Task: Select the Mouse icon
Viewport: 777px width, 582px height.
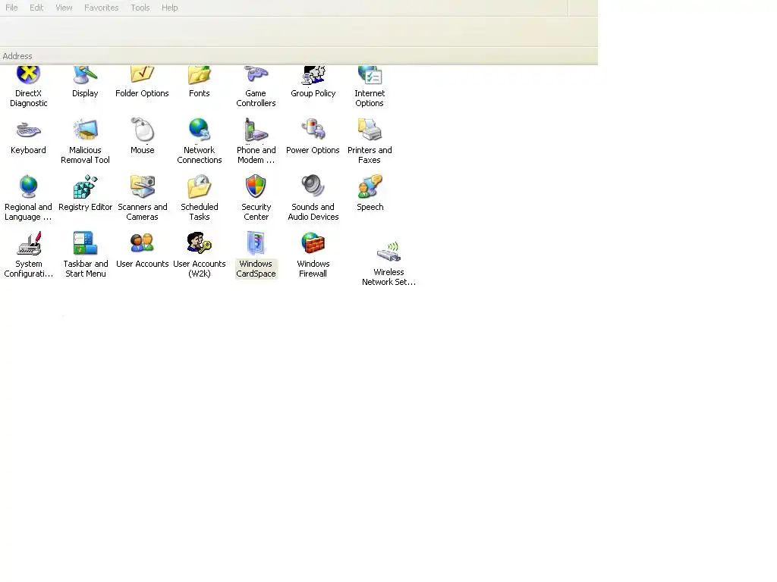Action: 142,130
